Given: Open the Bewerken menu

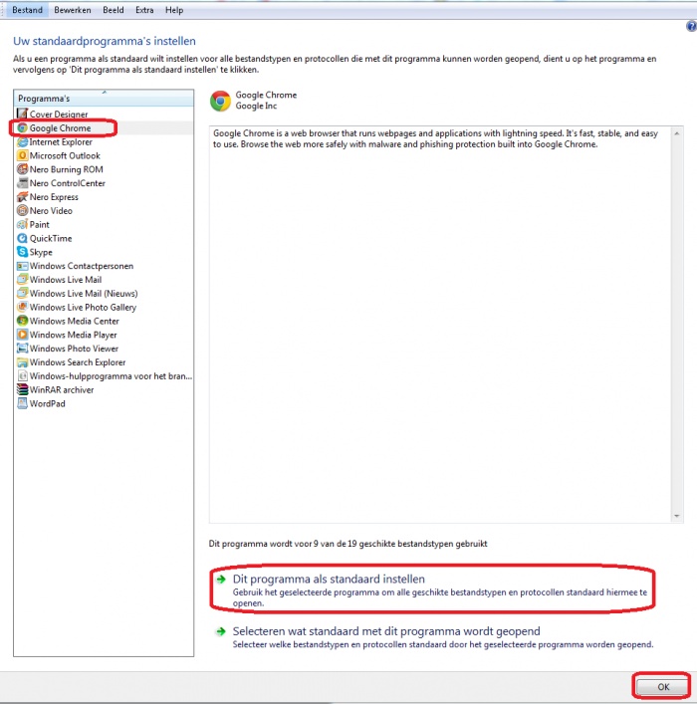Looking at the screenshot, I should [73, 10].
